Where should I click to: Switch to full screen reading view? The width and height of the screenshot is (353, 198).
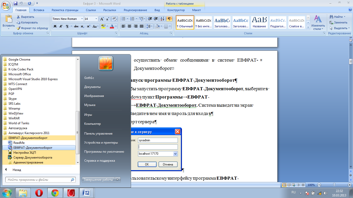[x=289, y=185]
